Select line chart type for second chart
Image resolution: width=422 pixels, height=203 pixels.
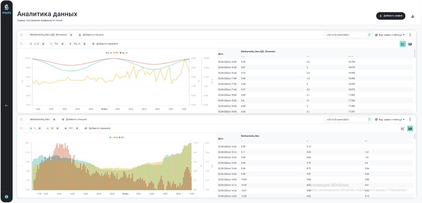[403, 128]
